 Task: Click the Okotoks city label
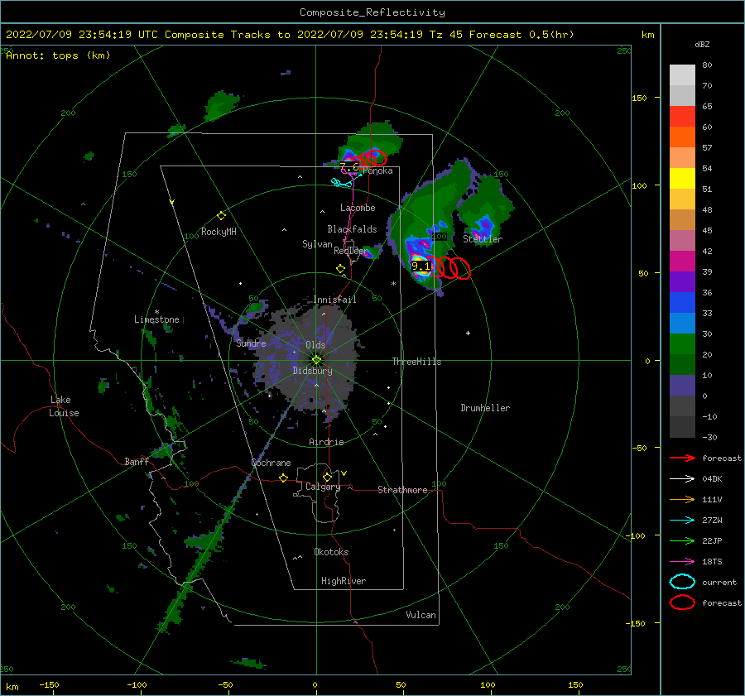coord(331,552)
